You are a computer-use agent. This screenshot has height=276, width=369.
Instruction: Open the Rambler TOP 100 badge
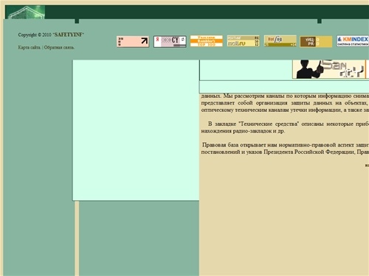tap(207, 41)
